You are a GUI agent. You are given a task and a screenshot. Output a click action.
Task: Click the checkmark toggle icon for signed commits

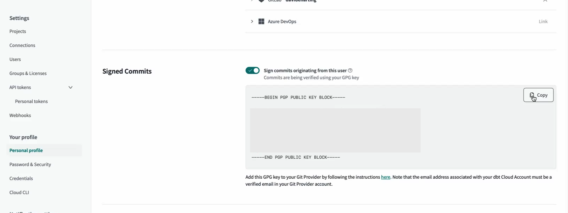click(x=250, y=70)
